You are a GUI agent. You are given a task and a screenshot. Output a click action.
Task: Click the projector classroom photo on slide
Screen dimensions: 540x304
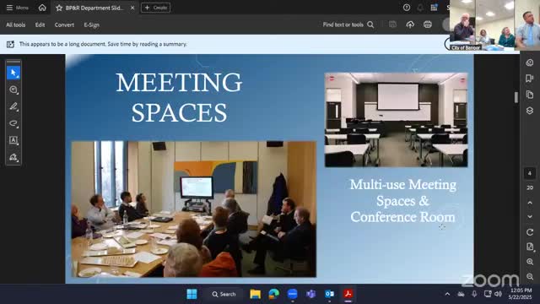396,120
